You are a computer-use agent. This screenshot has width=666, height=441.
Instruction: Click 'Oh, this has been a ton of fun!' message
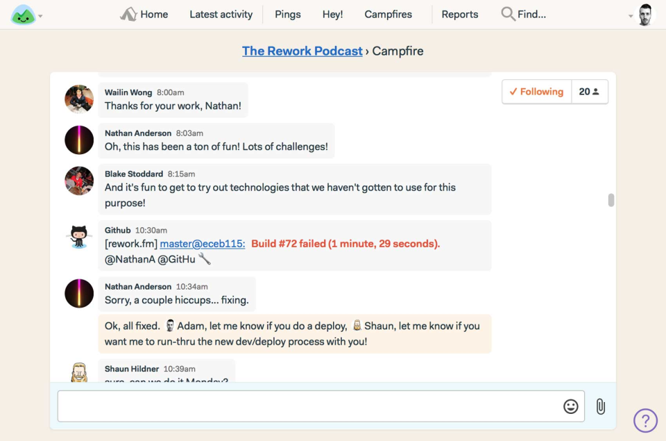pyautogui.click(x=216, y=147)
